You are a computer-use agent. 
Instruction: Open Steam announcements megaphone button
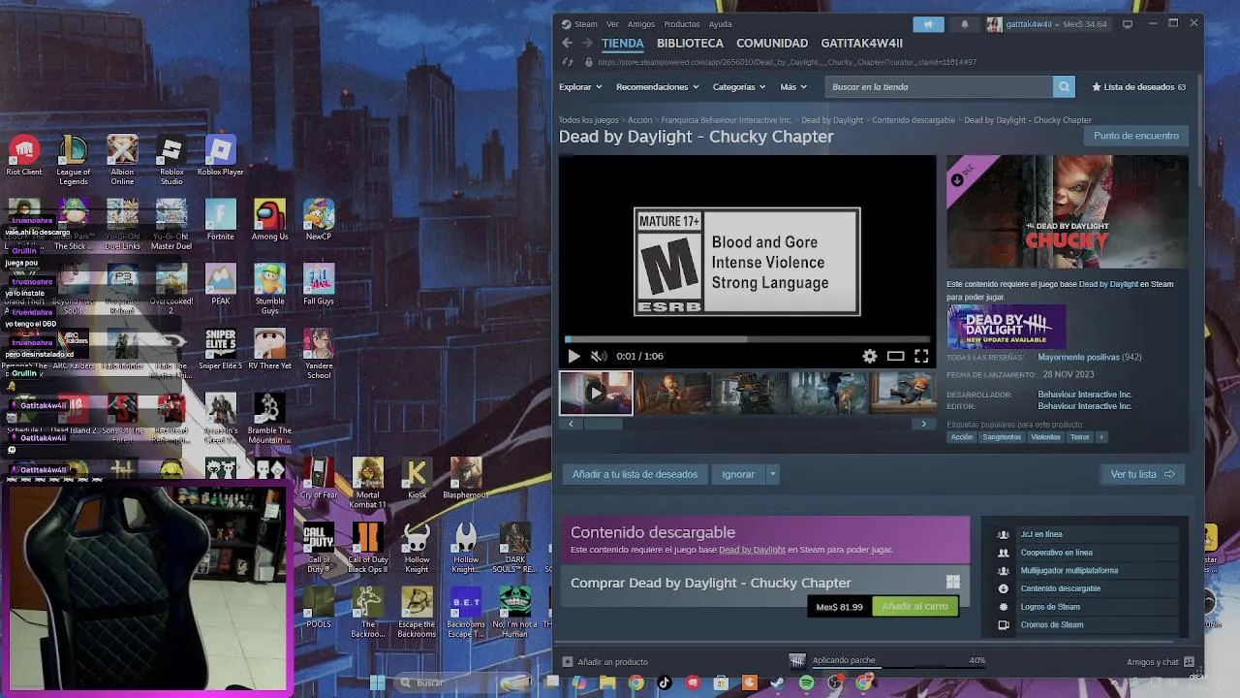point(928,24)
